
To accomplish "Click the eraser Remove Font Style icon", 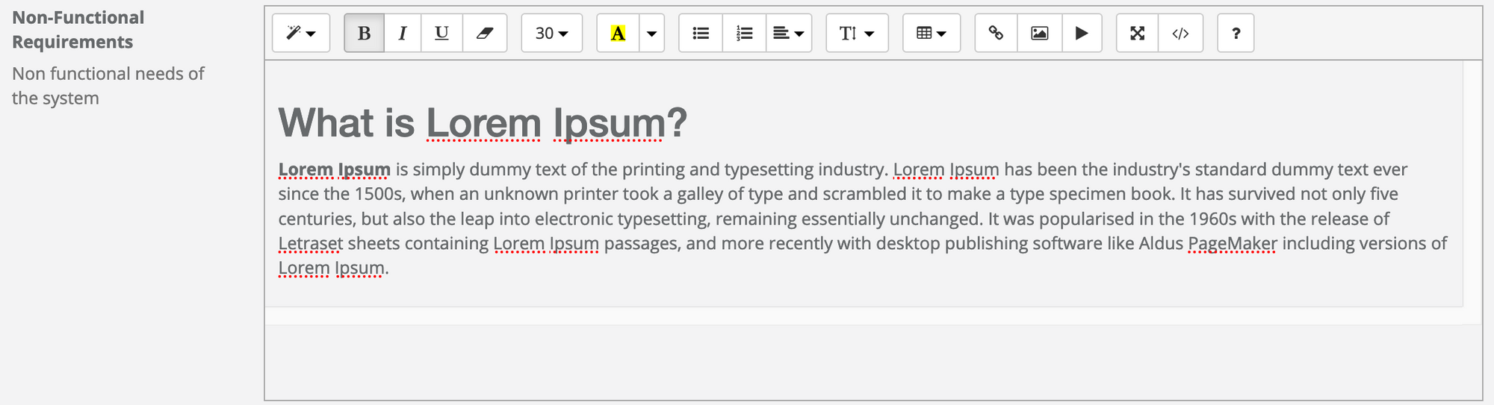I will coord(485,34).
